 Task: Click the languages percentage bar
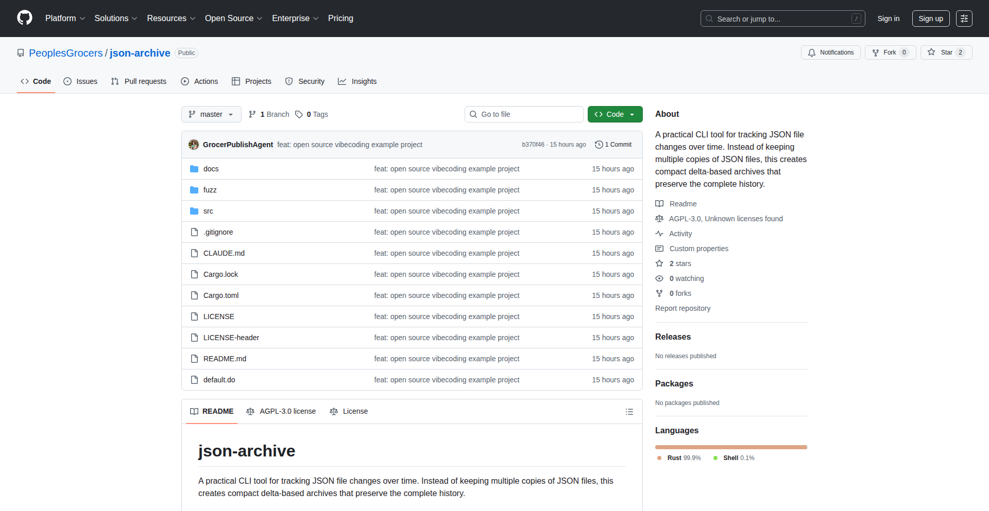coord(731,447)
